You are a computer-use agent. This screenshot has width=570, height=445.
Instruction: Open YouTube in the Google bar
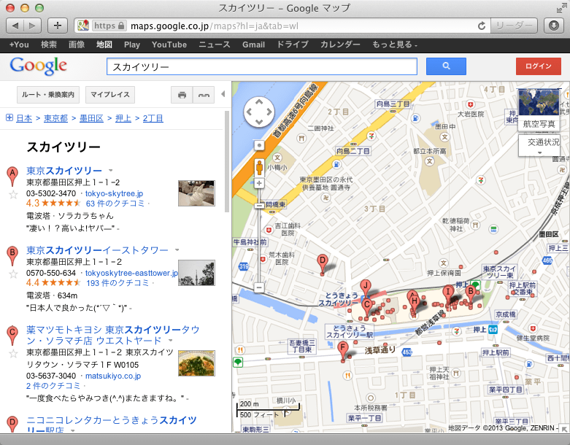point(169,44)
